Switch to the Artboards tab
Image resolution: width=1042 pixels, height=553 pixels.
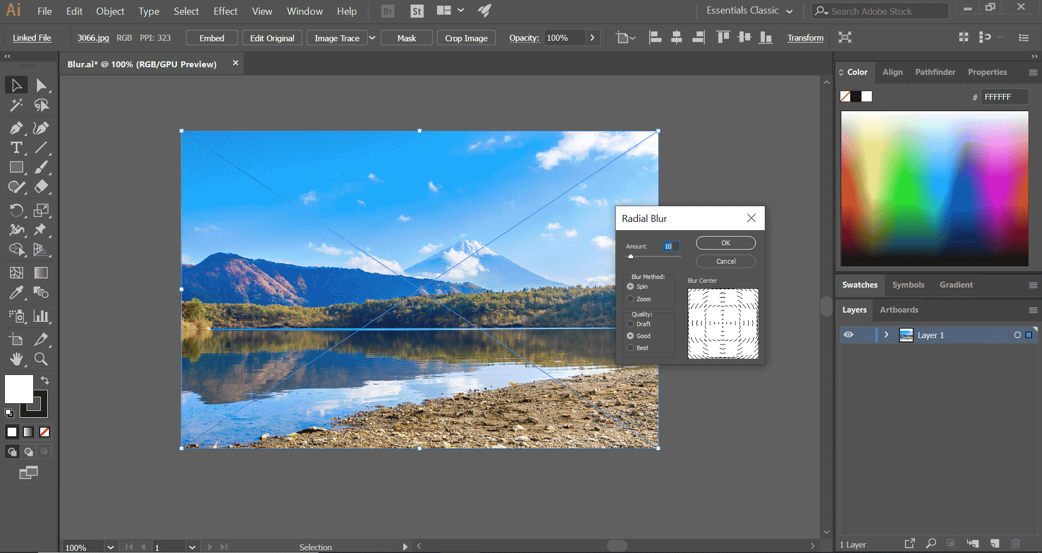coord(899,310)
